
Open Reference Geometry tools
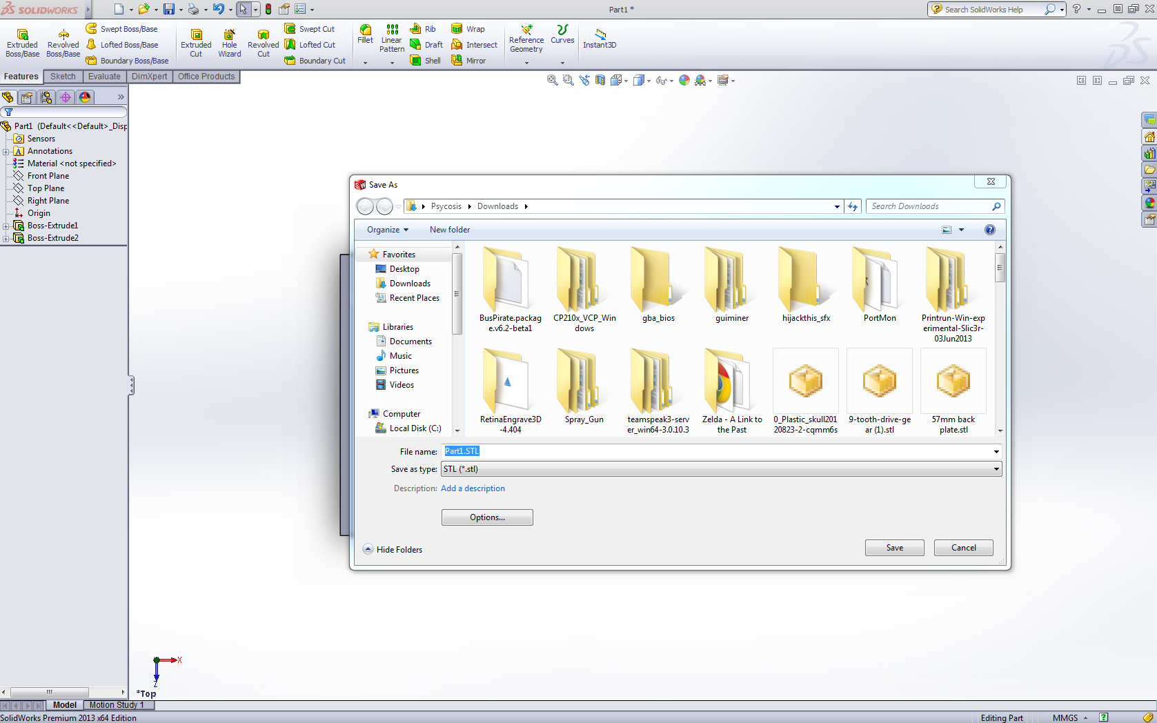click(526, 39)
